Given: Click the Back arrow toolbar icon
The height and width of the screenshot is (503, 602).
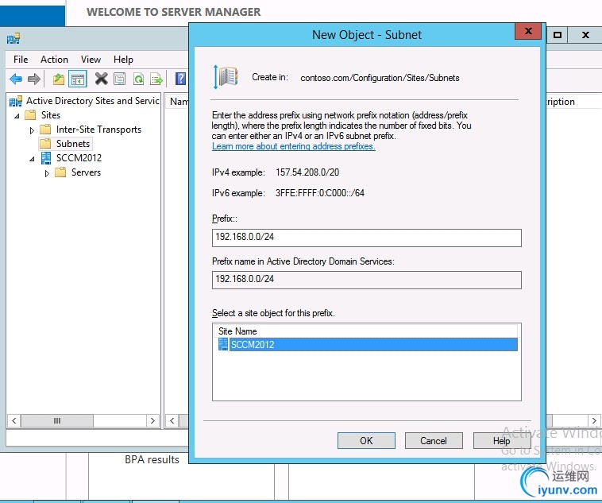Looking at the screenshot, I should click(x=16, y=79).
